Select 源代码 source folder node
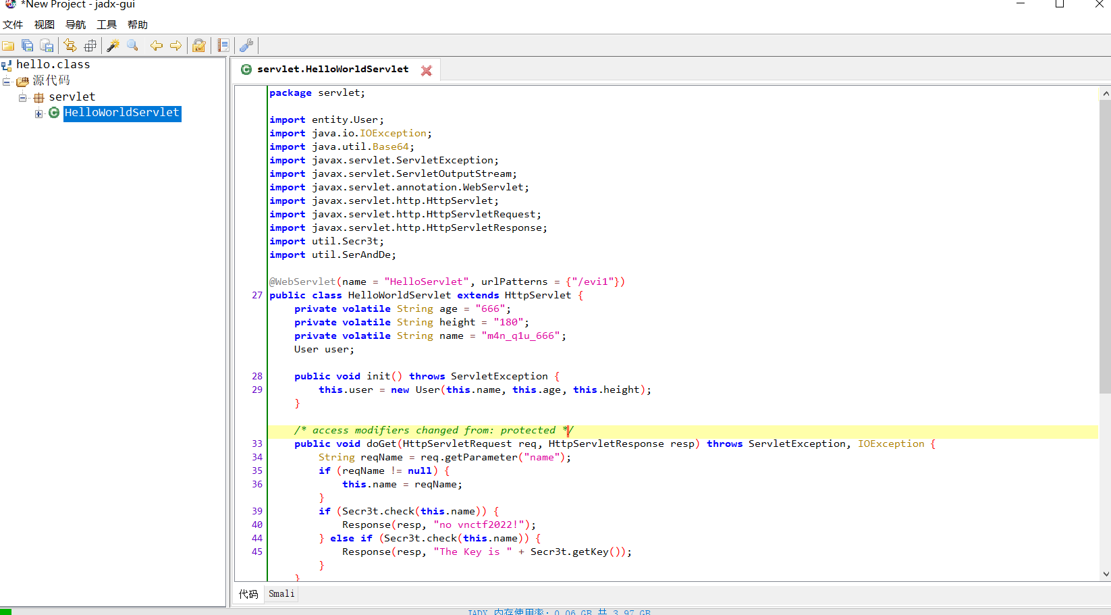The height and width of the screenshot is (615, 1111). tap(51, 80)
